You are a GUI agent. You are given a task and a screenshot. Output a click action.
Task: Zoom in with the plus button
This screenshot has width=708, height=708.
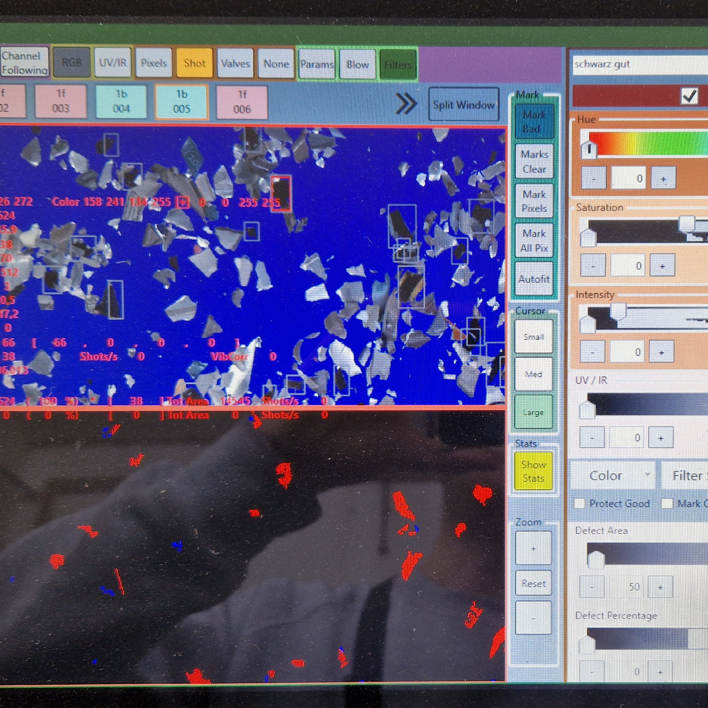533,548
